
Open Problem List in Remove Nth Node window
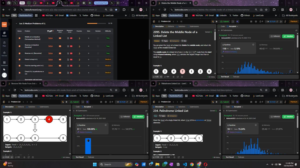click(x=14, y=102)
